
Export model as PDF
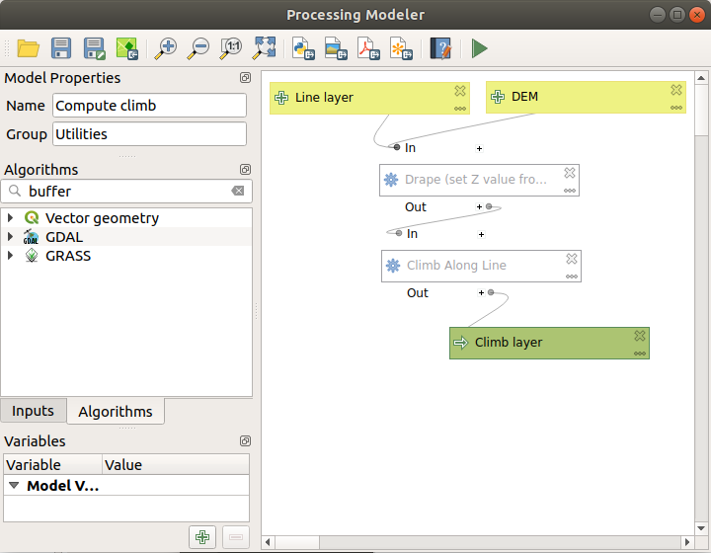[x=366, y=47]
